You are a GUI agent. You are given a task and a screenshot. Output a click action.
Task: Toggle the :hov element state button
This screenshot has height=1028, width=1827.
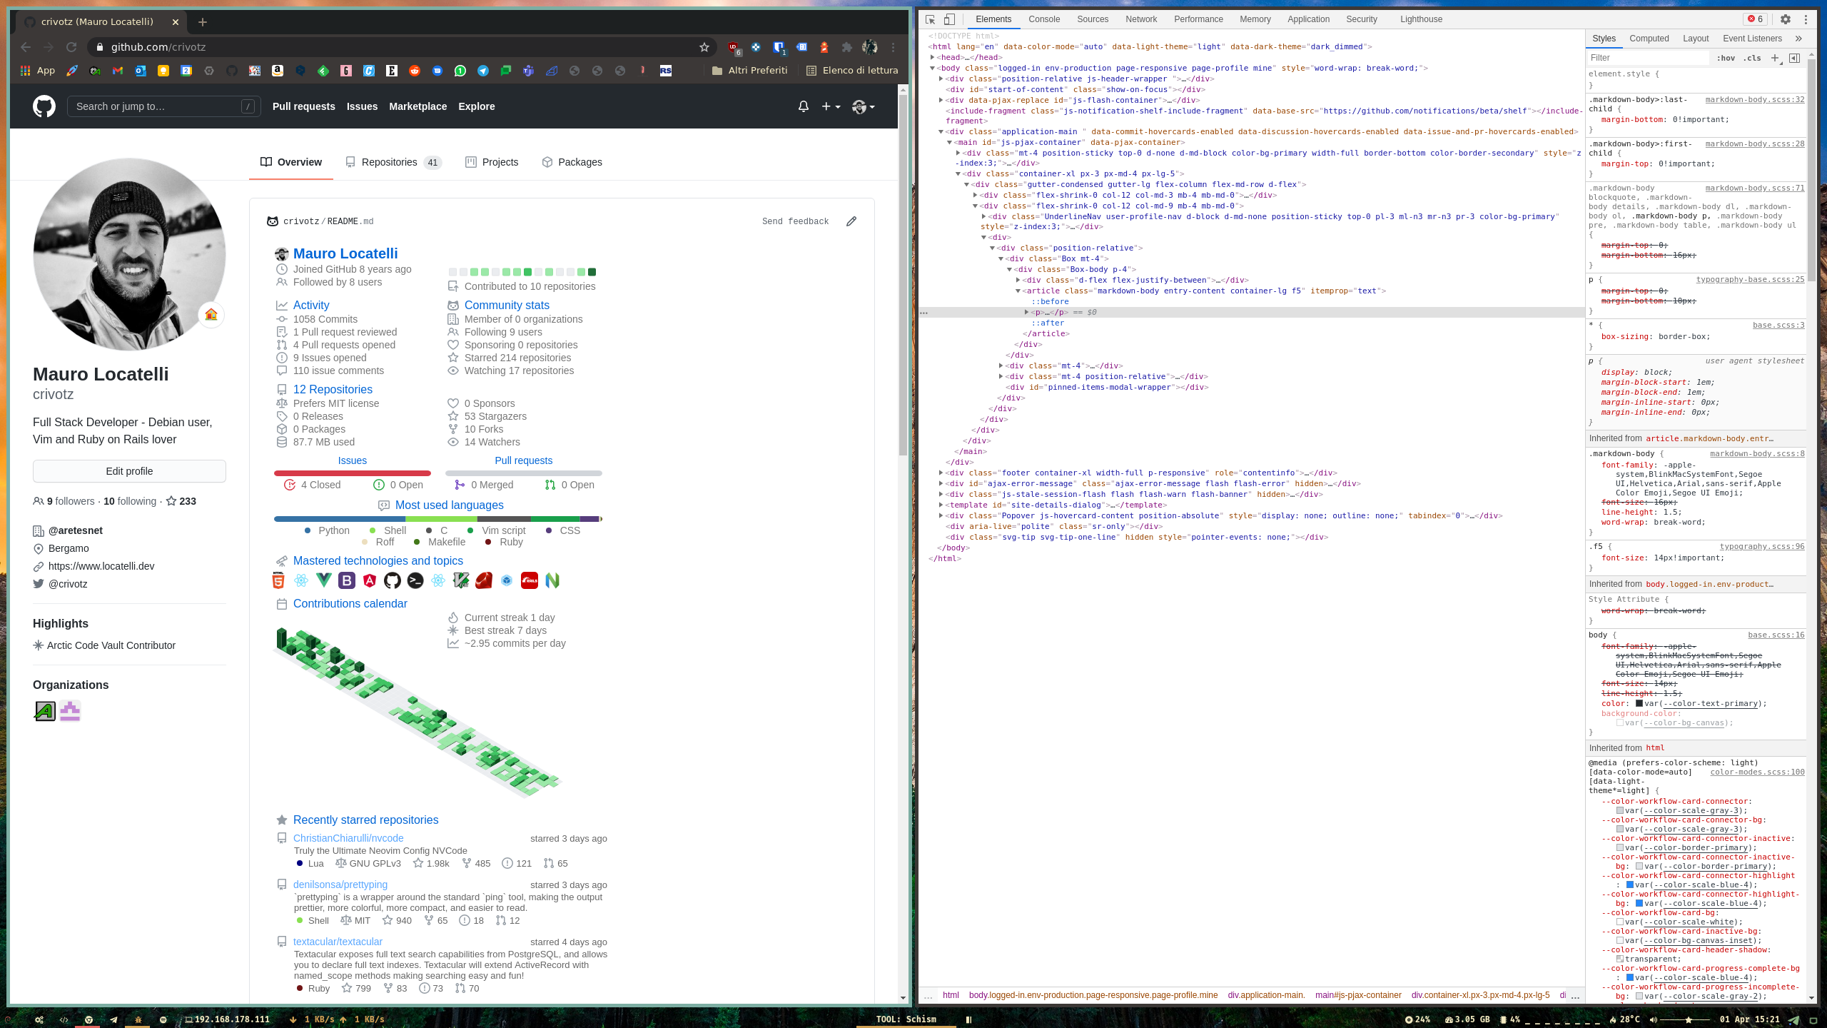tap(1726, 58)
